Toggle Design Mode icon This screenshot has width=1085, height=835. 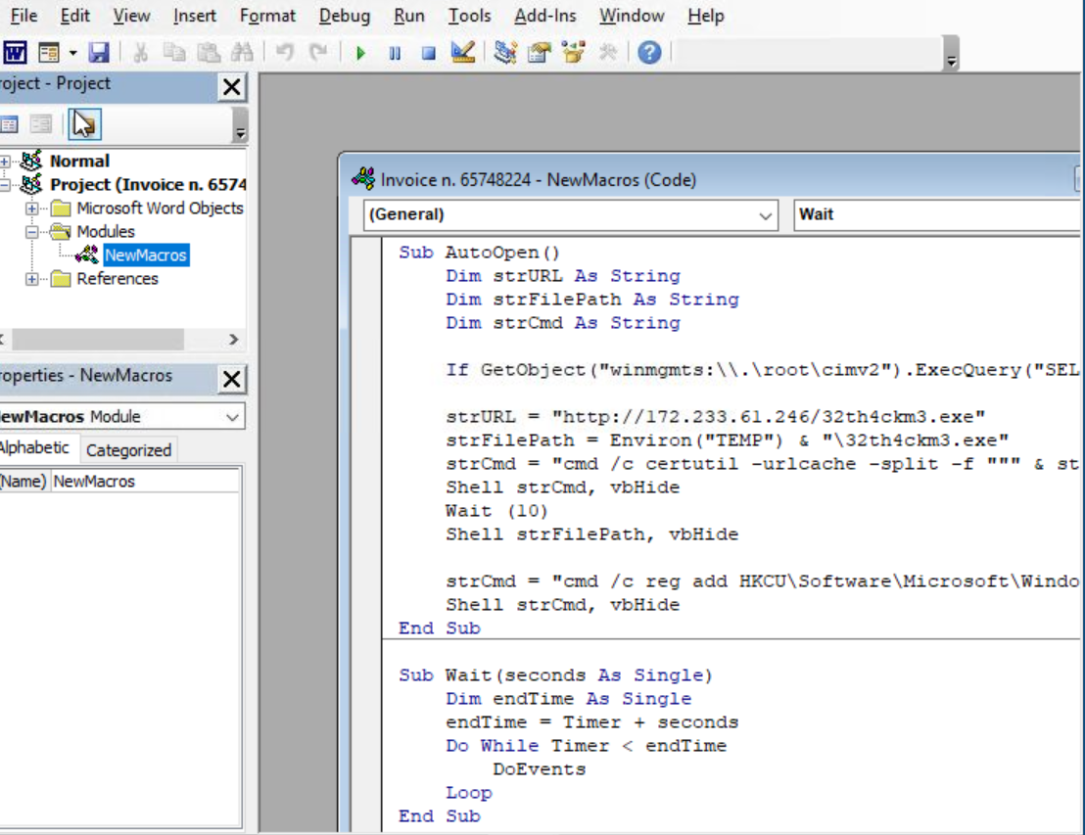(463, 53)
